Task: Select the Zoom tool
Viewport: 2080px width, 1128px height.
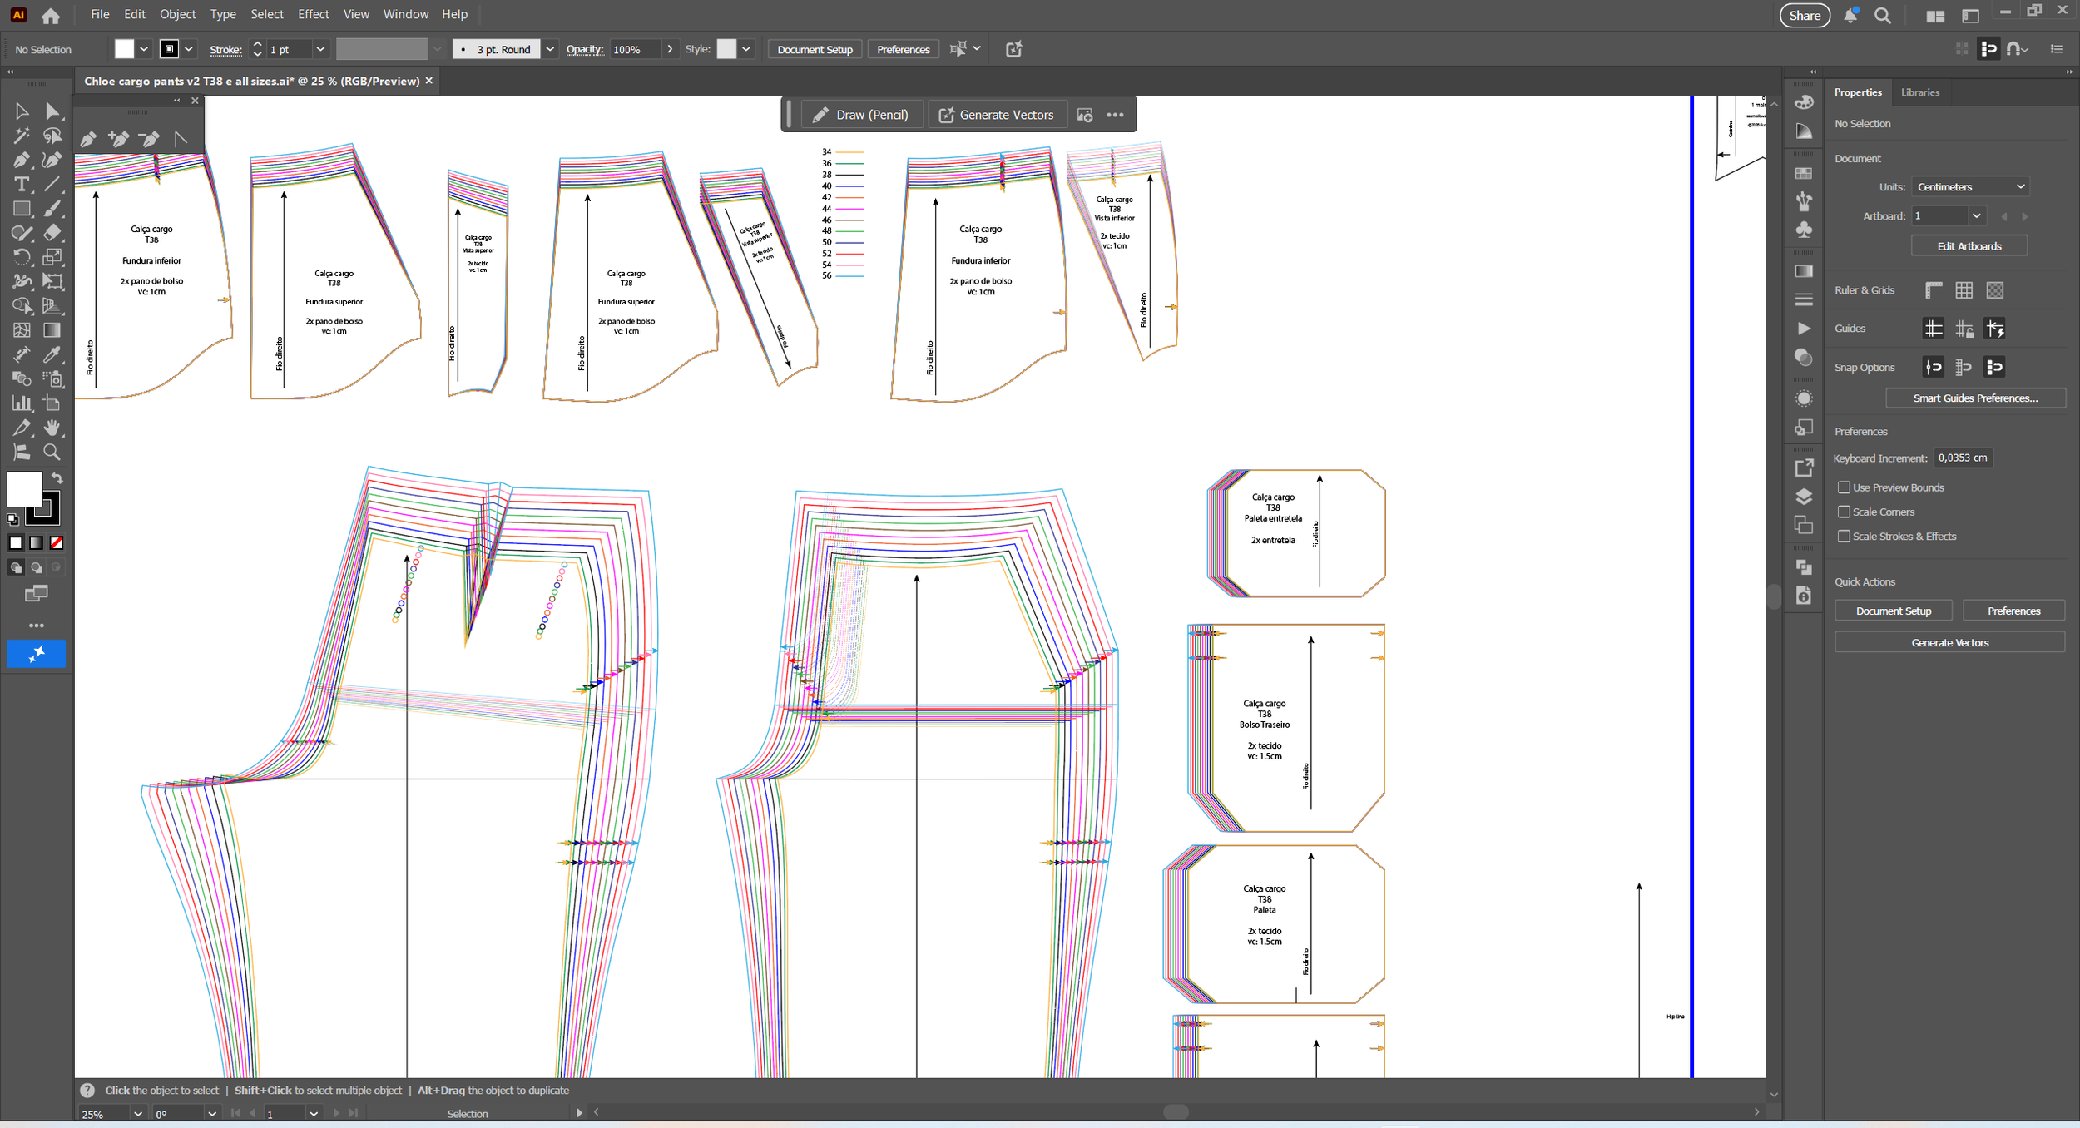Action: [x=52, y=452]
